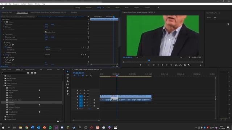The image size is (232, 130).
Task: Click the Extract button in Program monitor
Action: [x=181, y=65]
